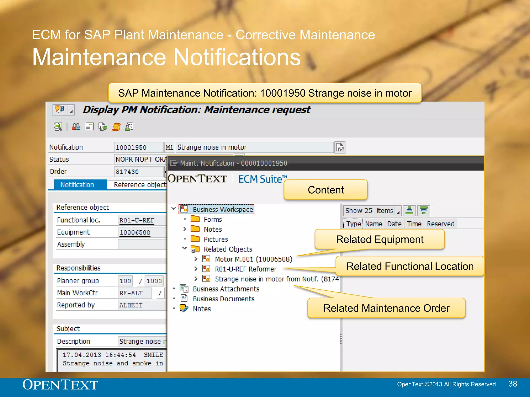Sort by the Date column header
Image resolution: width=530 pixels, height=397 pixels.
tap(394, 224)
